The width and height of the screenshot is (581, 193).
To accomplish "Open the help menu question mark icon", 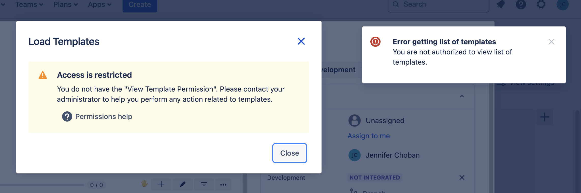I will pos(521,5).
